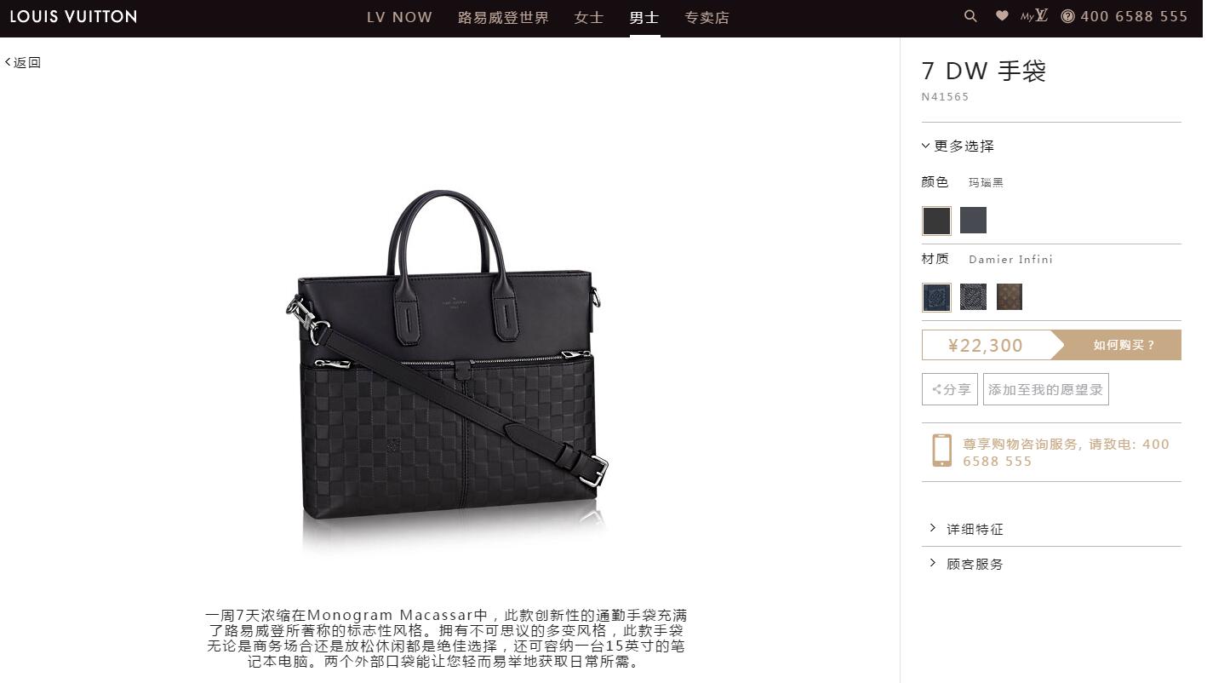Click the 分享 share button
The height and width of the screenshot is (683, 1207).
(x=950, y=389)
